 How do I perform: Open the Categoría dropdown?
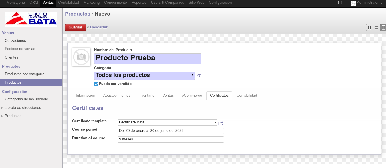point(145,76)
